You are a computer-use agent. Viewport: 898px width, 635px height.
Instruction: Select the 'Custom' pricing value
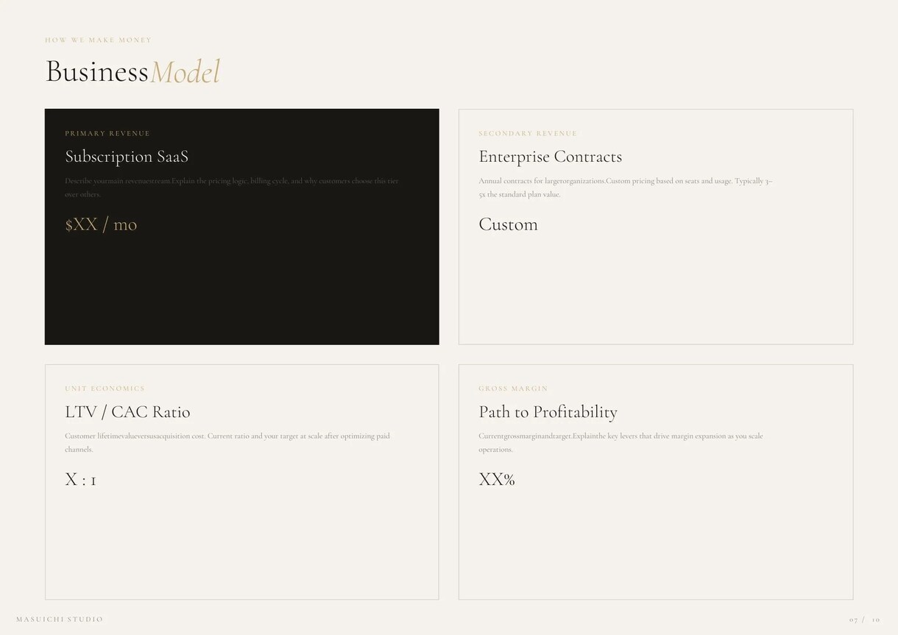[x=508, y=224]
